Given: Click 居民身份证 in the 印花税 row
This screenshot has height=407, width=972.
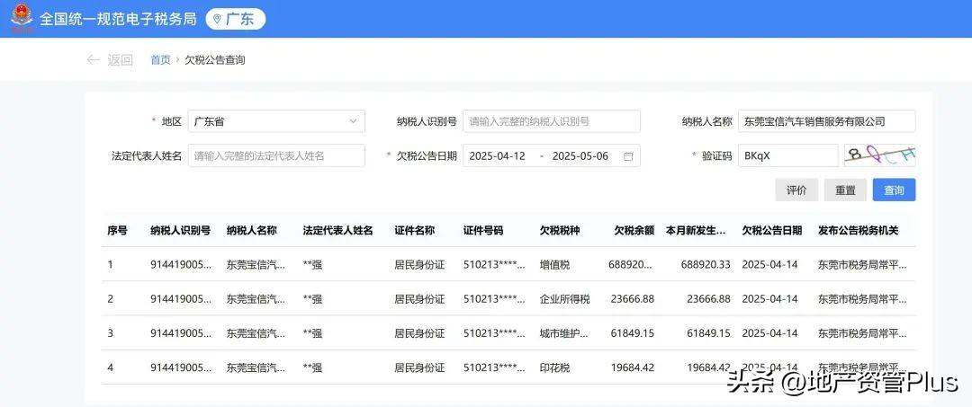Looking at the screenshot, I should [419, 367].
